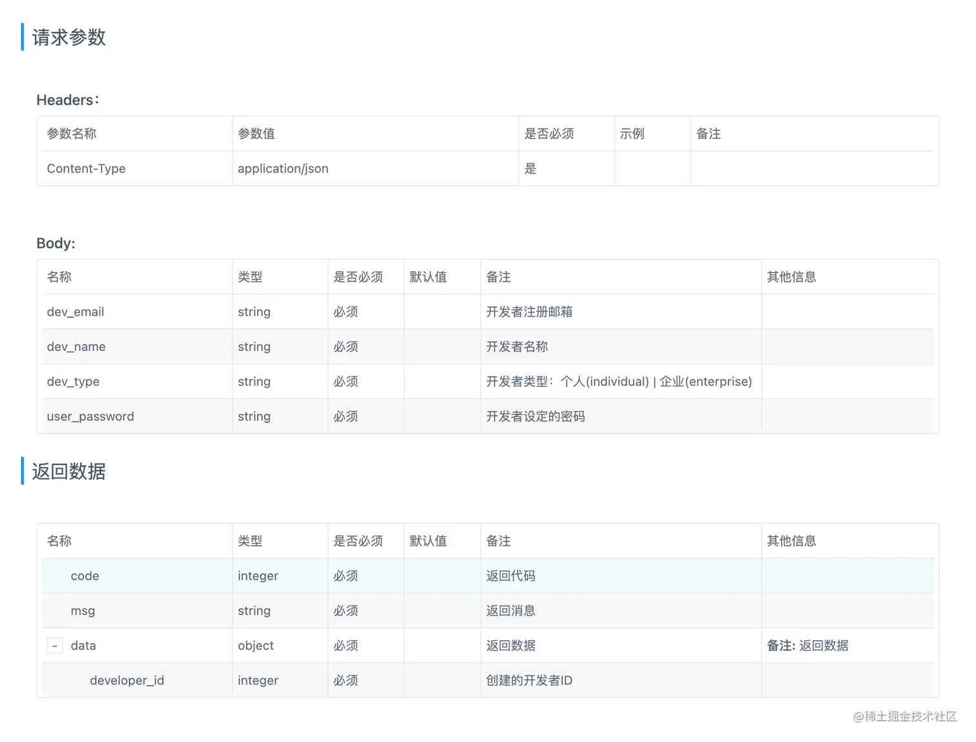Collapse the data row expander
The width and height of the screenshot is (976, 742).
tap(55, 646)
